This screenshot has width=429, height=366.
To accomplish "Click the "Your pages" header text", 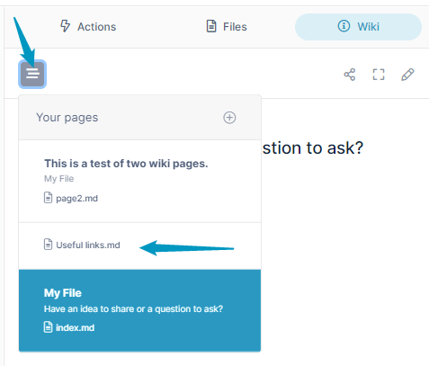I will click(x=67, y=118).
